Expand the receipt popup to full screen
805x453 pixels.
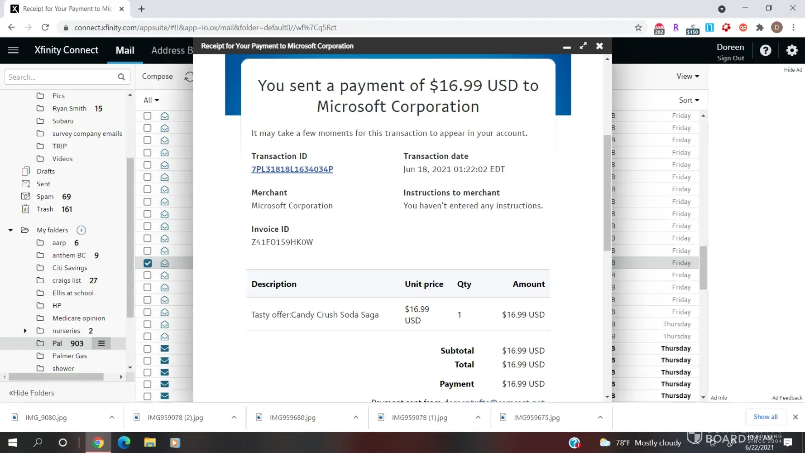pos(583,46)
